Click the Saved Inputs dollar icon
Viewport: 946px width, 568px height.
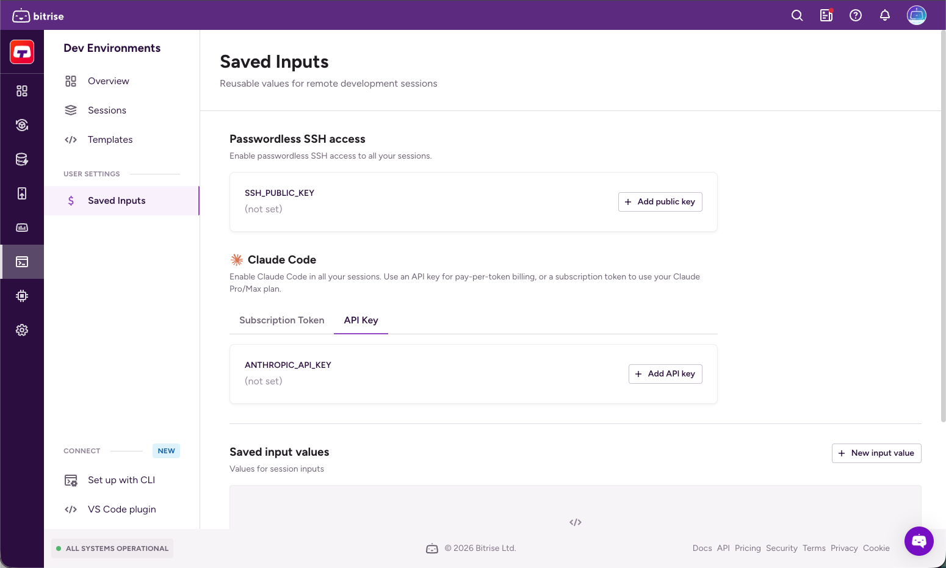pos(71,201)
